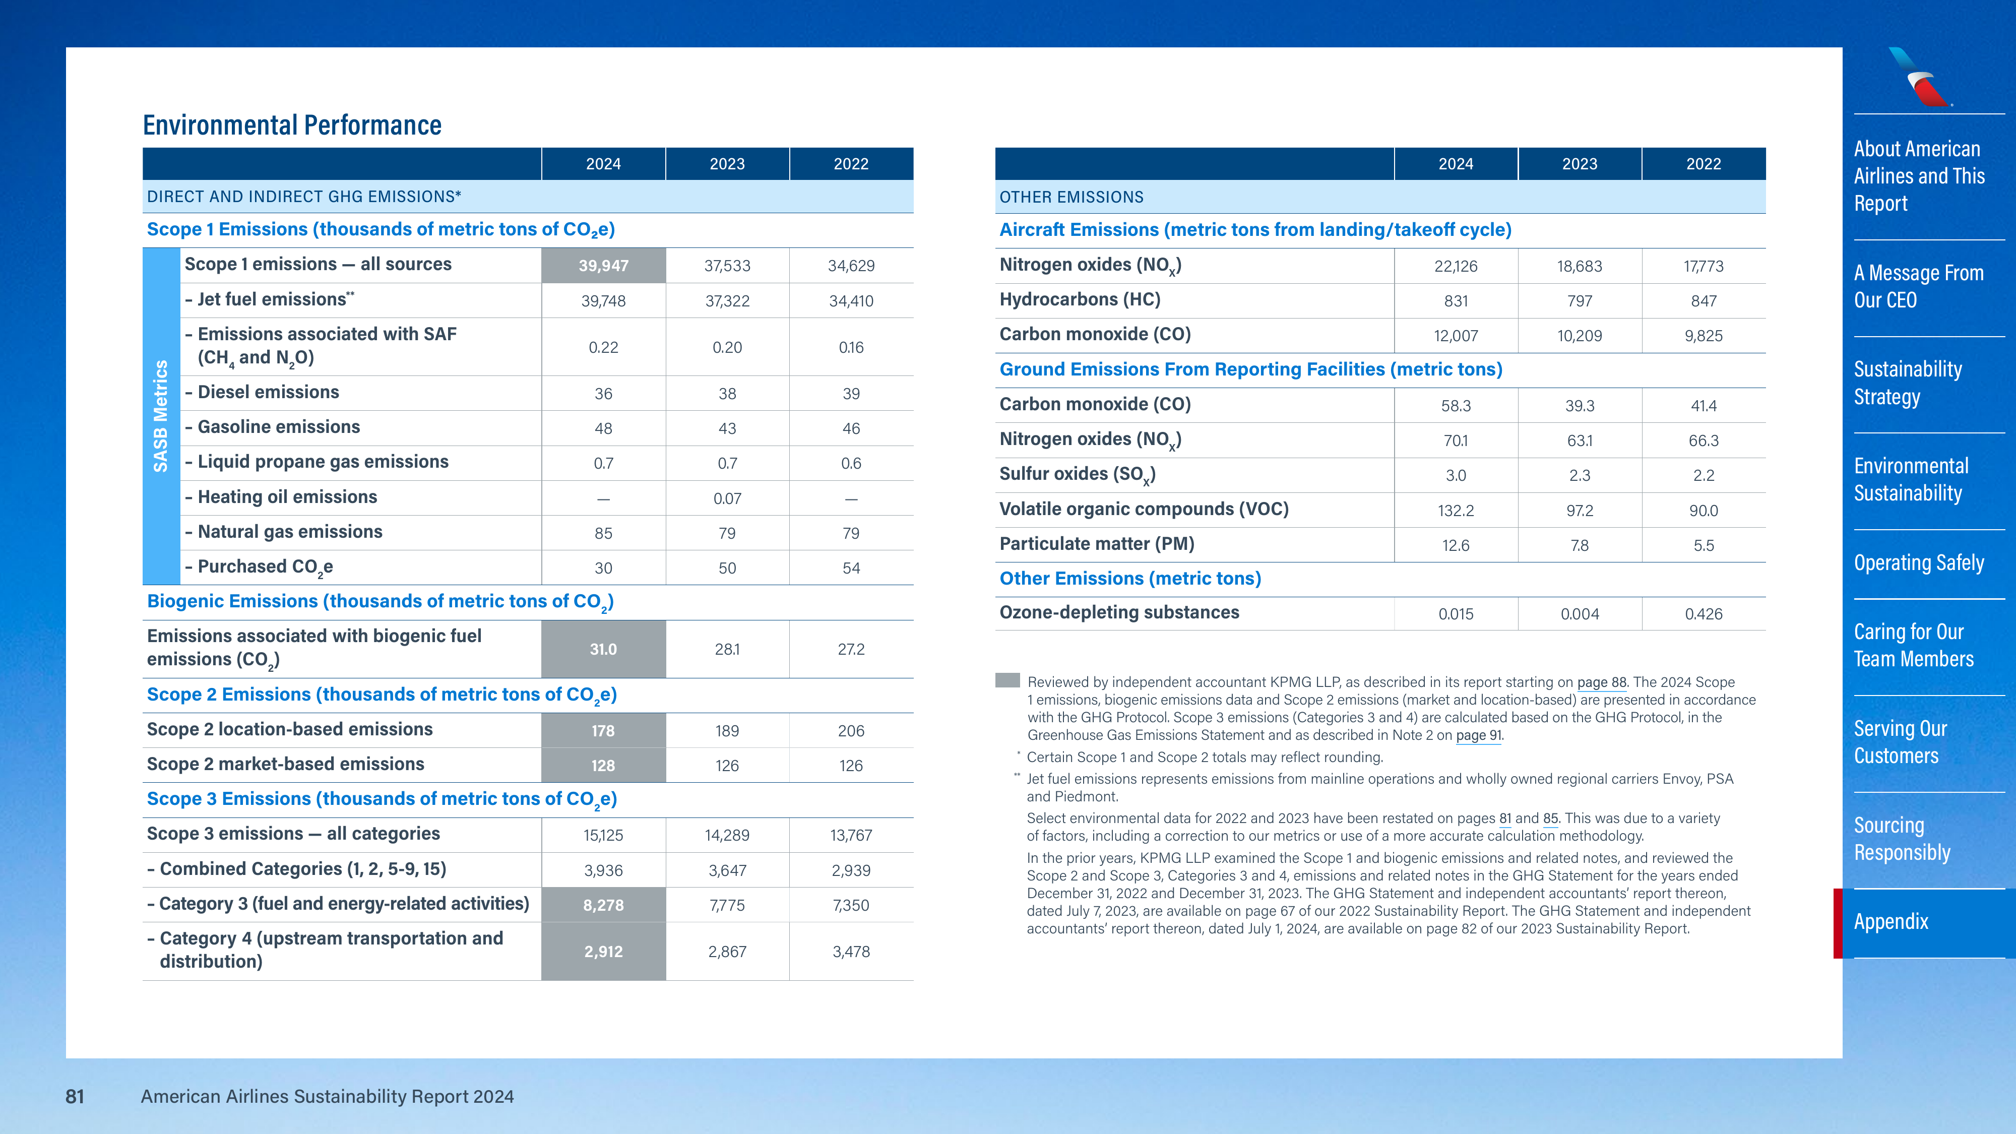Open the page 81 restatement link
This screenshot has height=1134, width=2016.
pyautogui.click(x=1505, y=818)
